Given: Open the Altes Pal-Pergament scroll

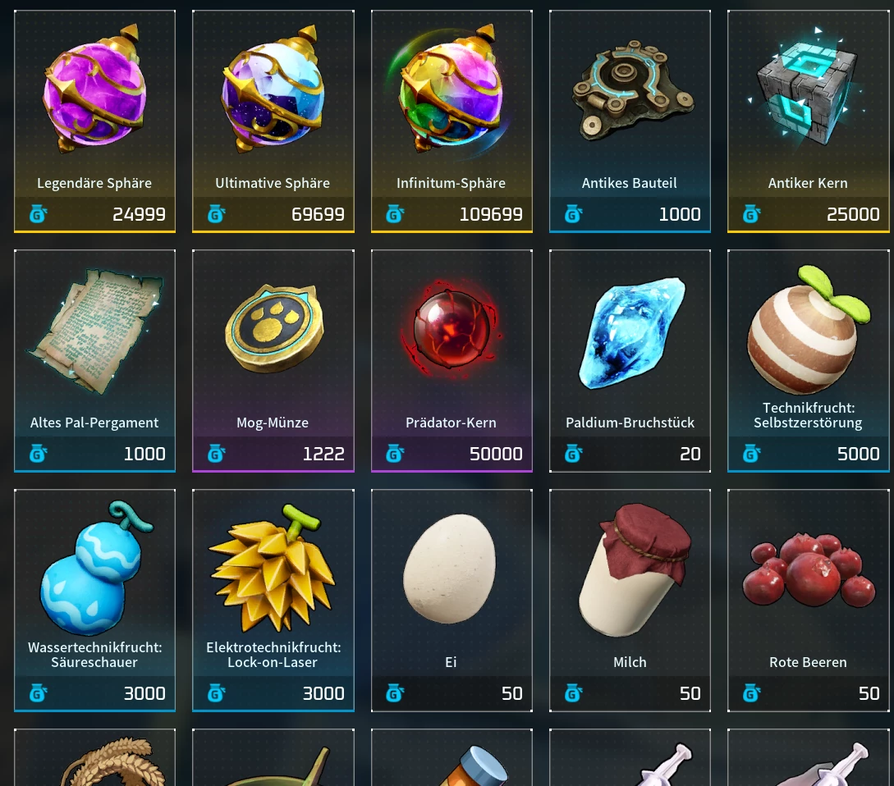Looking at the screenshot, I should (94, 331).
